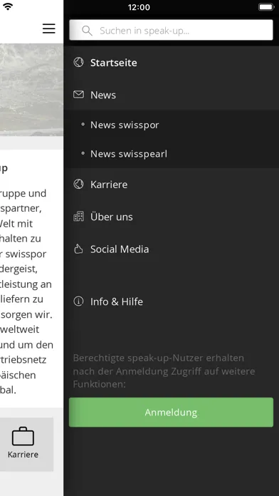The height and width of the screenshot is (496, 279).
Task: Click the Wi-Fi status icon
Action: (8, 7)
